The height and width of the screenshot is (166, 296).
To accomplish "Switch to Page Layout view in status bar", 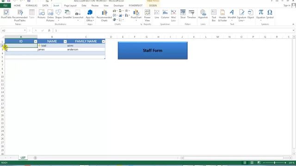I will click(x=252, y=163).
